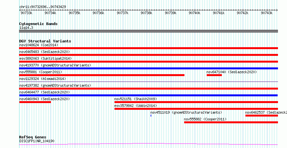Open nsv555882 (Cooper2011) label
This screenshot has height=148, width=287.
[205, 119]
